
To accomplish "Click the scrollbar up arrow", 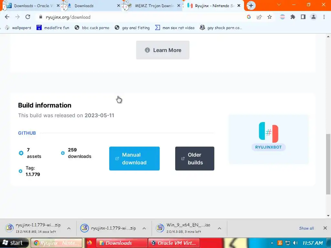I will click(x=328, y=37).
